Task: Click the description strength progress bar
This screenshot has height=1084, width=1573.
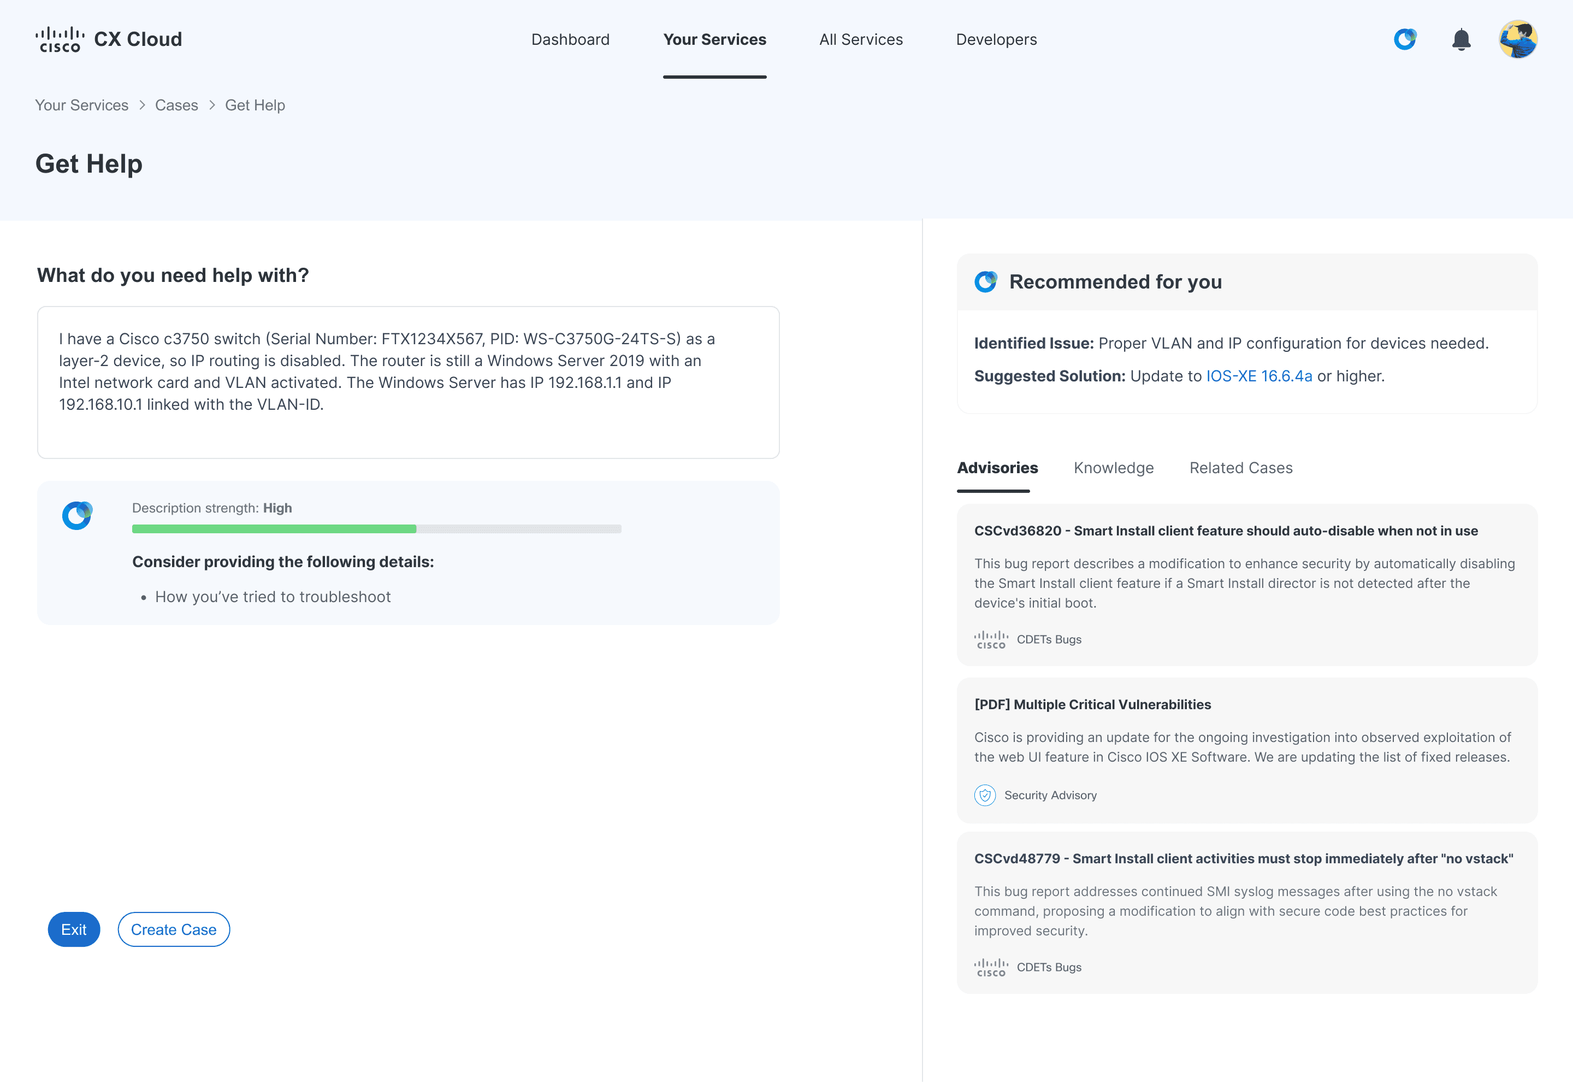Action: (x=376, y=529)
